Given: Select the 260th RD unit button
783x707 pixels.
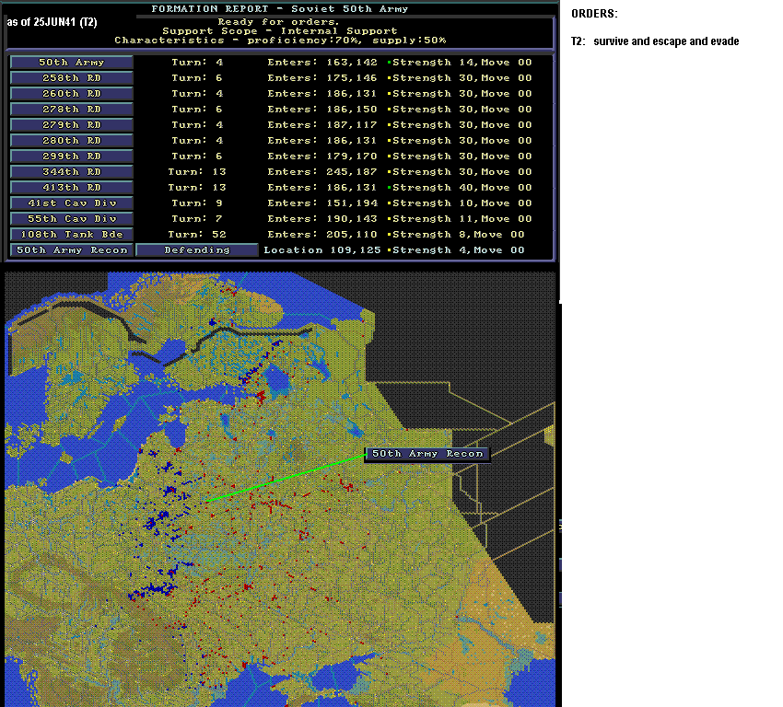Looking at the screenshot, I should click(72, 94).
